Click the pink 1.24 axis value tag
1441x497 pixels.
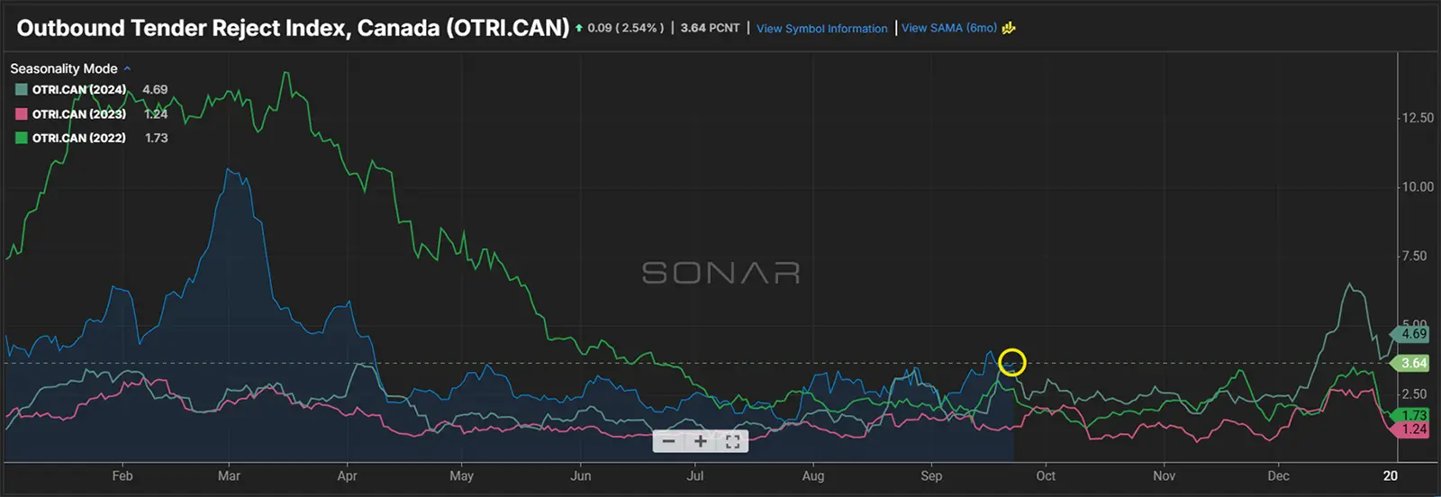pyautogui.click(x=1413, y=429)
